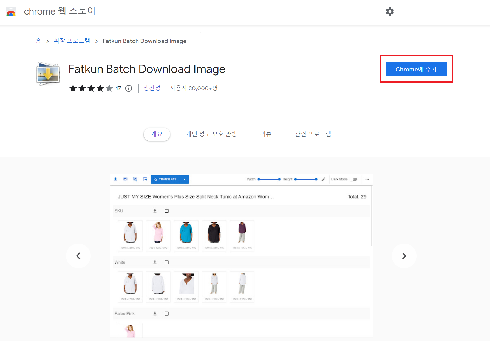This screenshot has width=490, height=341.
Task: Open the settings gear menu
Action: coord(390,11)
